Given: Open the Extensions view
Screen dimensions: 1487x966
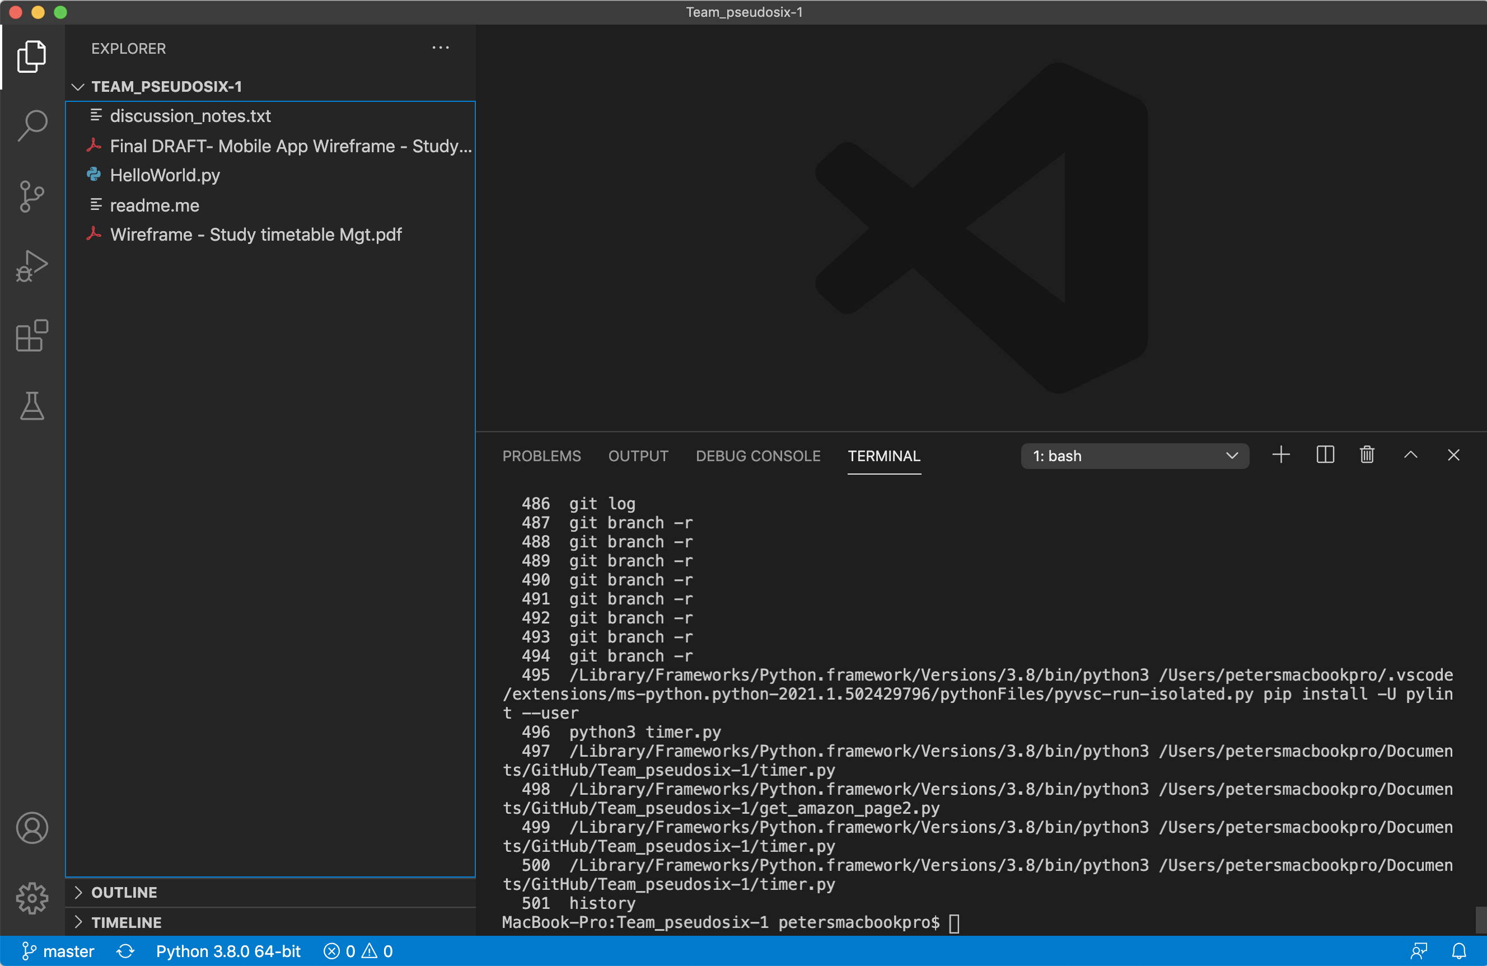Looking at the screenshot, I should 32,336.
